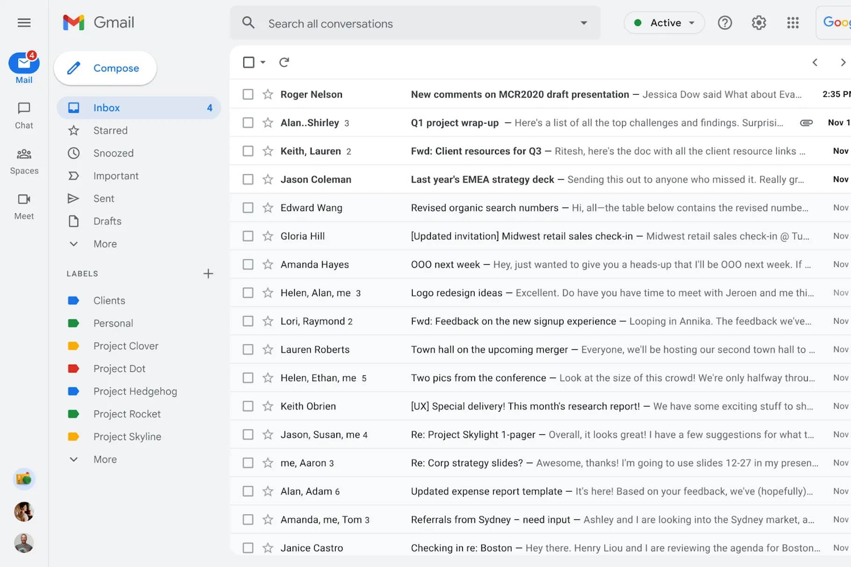Image resolution: width=851 pixels, height=567 pixels.
Task: Open Gmail settings gear
Action: 758,22
